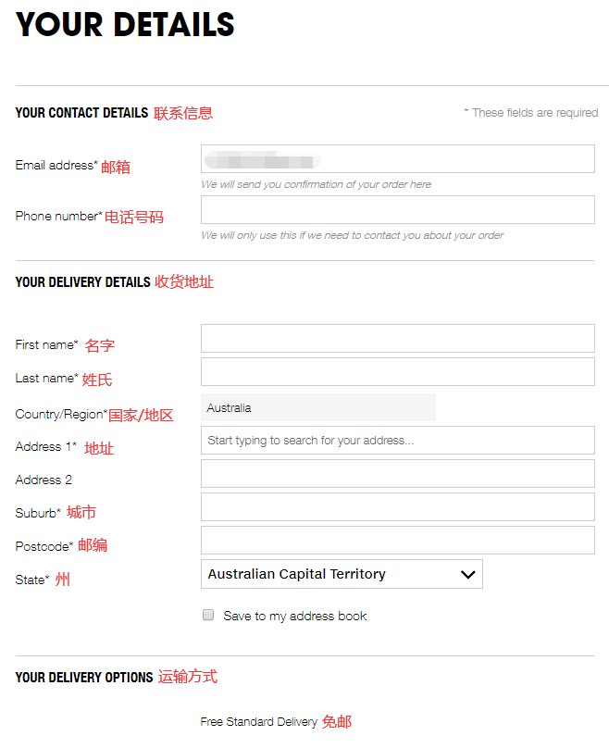Click the Phone number input field
The image size is (609, 748).
[x=397, y=210]
